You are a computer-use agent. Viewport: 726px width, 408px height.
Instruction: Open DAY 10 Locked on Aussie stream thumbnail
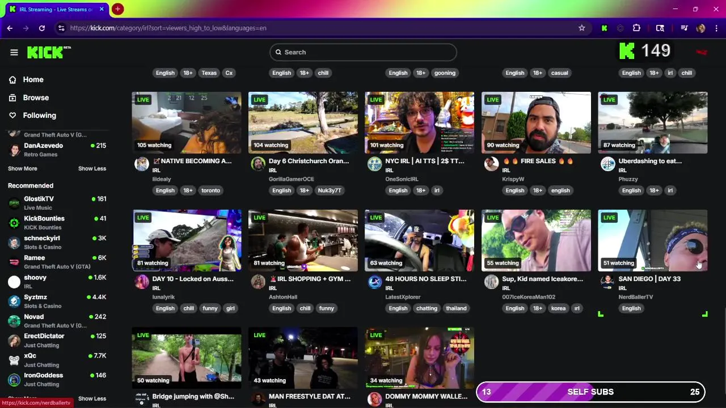tap(187, 240)
